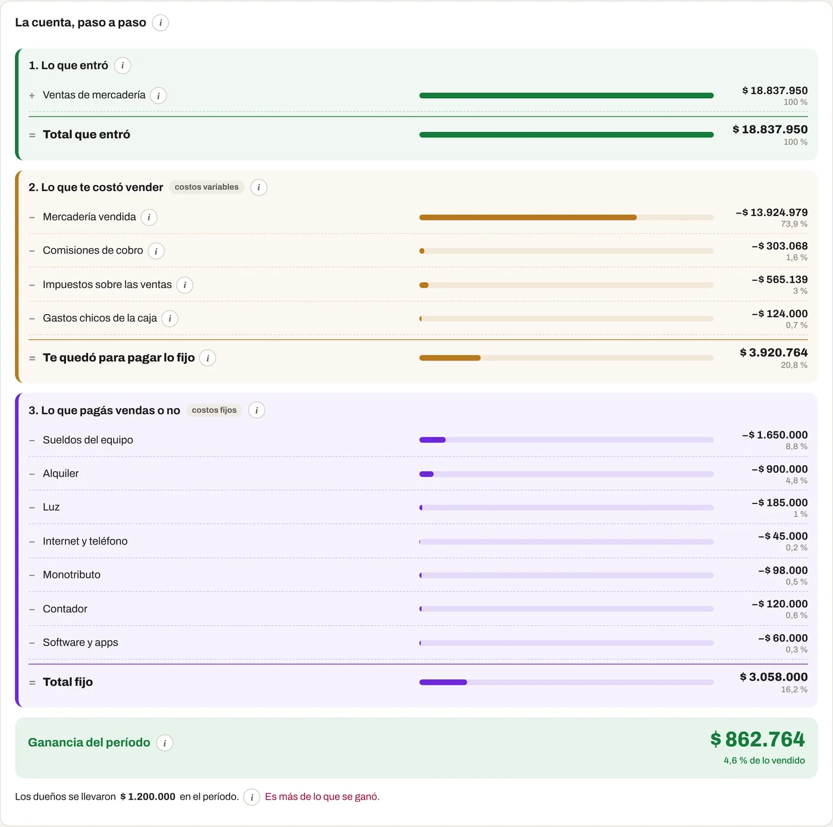Image resolution: width=833 pixels, height=827 pixels.
Task: Click info icon for Ventas de mercadería
Action: (x=158, y=95)
